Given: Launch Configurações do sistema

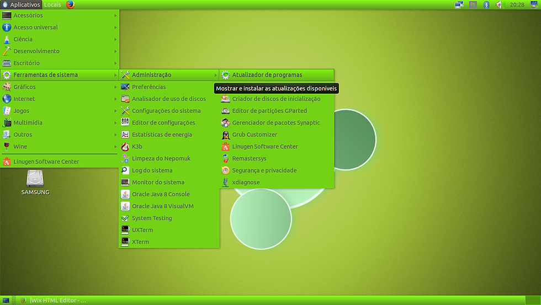Looking at the screenshot, I should click(x=169, y=111).
